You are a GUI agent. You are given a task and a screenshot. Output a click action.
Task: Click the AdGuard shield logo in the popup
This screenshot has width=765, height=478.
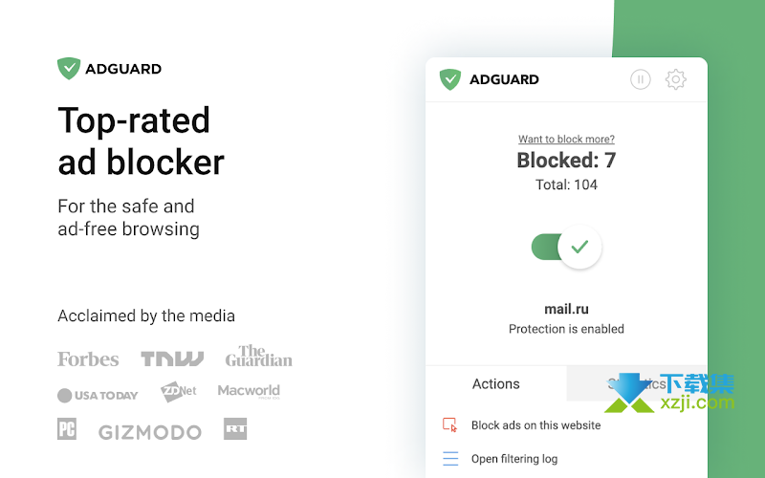449,79
